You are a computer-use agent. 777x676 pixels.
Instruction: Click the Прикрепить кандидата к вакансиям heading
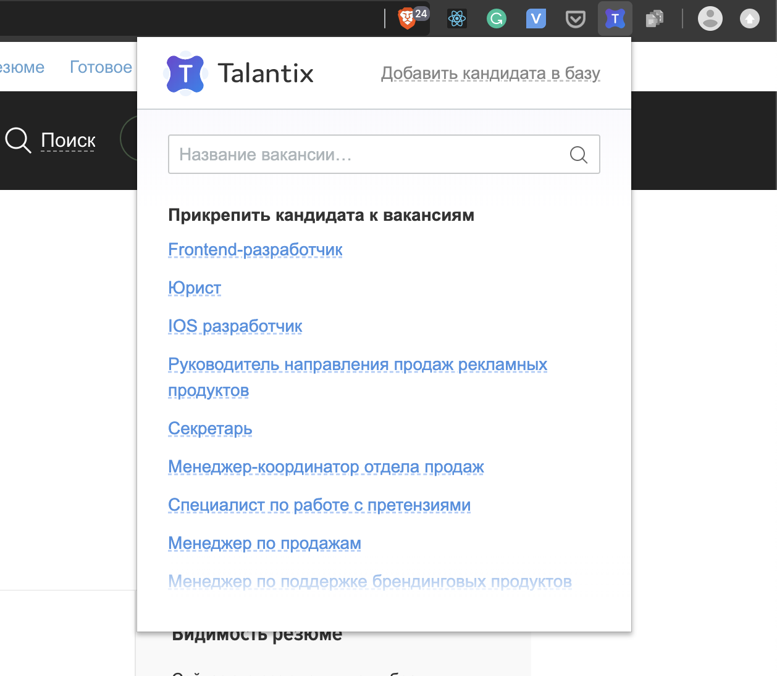(321, 215)
